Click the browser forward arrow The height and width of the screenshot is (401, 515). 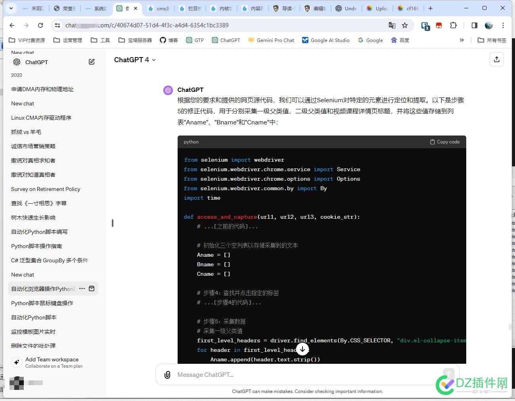26,25
